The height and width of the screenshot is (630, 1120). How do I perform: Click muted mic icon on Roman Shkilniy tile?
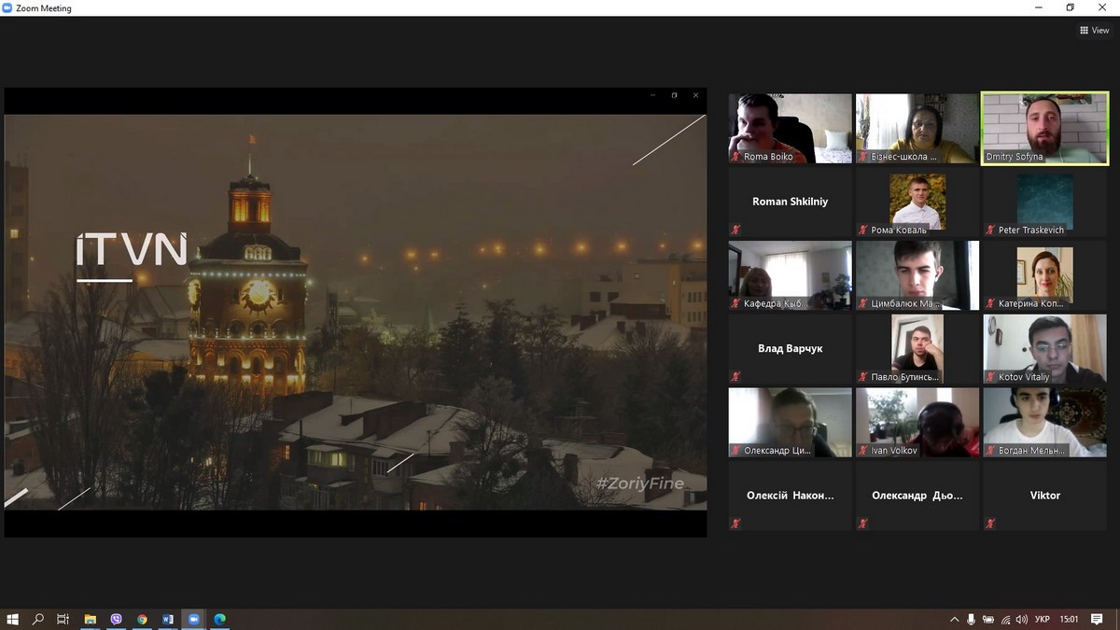[x=735, y=230]
